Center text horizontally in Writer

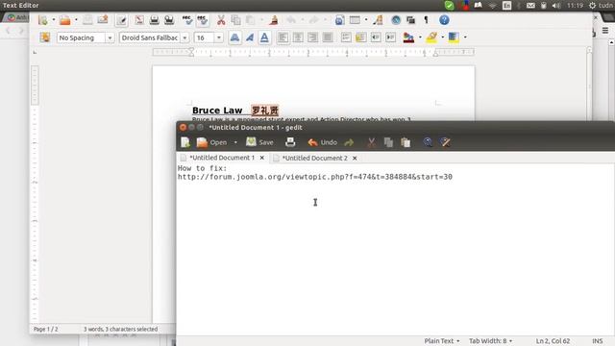coord(298,37)
